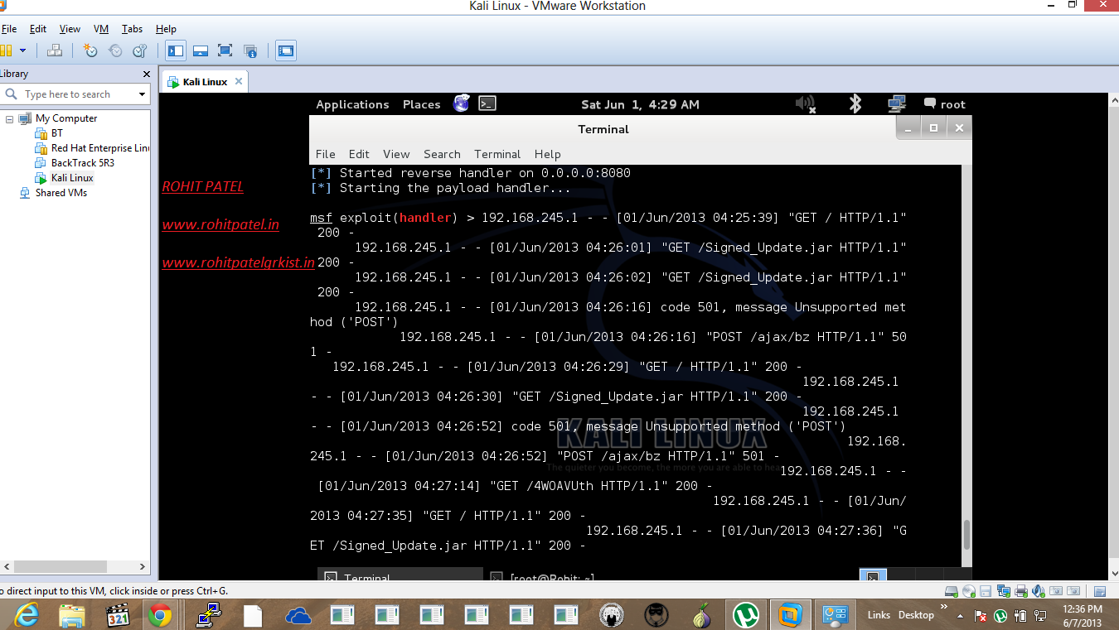Click the VMware pause VM button
Viewport: 1119px width, 630px height.
coord(6,50)
